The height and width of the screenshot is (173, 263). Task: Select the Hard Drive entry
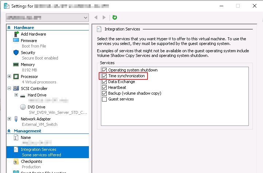coord(36,95)
